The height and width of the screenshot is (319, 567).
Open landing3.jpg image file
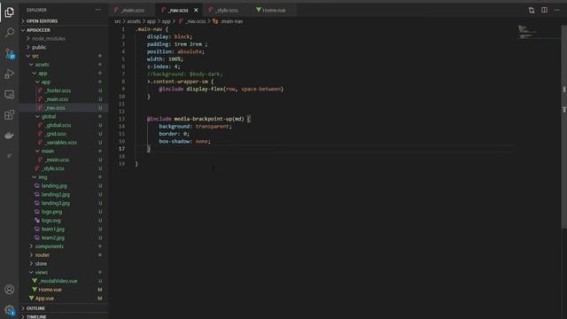(55, 203)
